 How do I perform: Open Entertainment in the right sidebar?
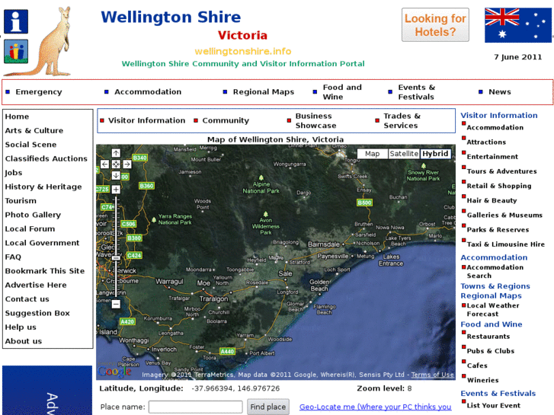(x=492, y=156)
